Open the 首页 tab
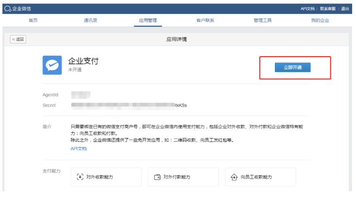This screenshot has height=199, width=356. pos(33,20)
